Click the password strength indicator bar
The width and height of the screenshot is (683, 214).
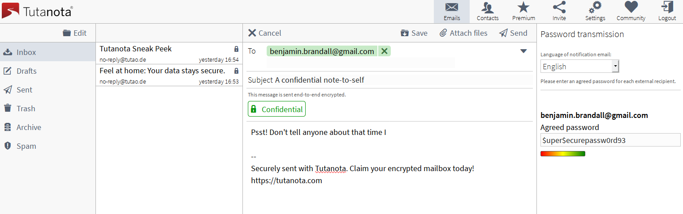[563, 154]
